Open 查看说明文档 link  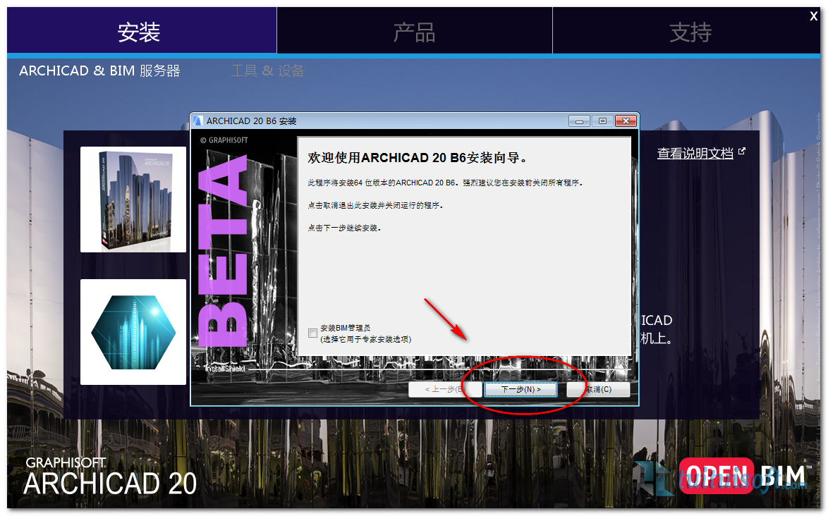click(x=695, y=154)
